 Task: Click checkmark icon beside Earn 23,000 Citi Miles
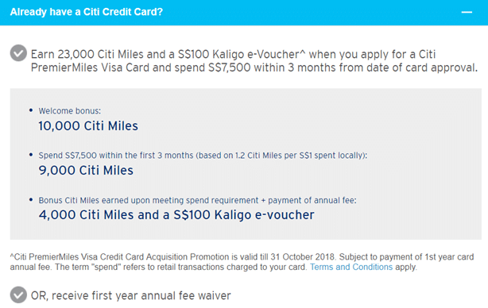click(18, 53)
